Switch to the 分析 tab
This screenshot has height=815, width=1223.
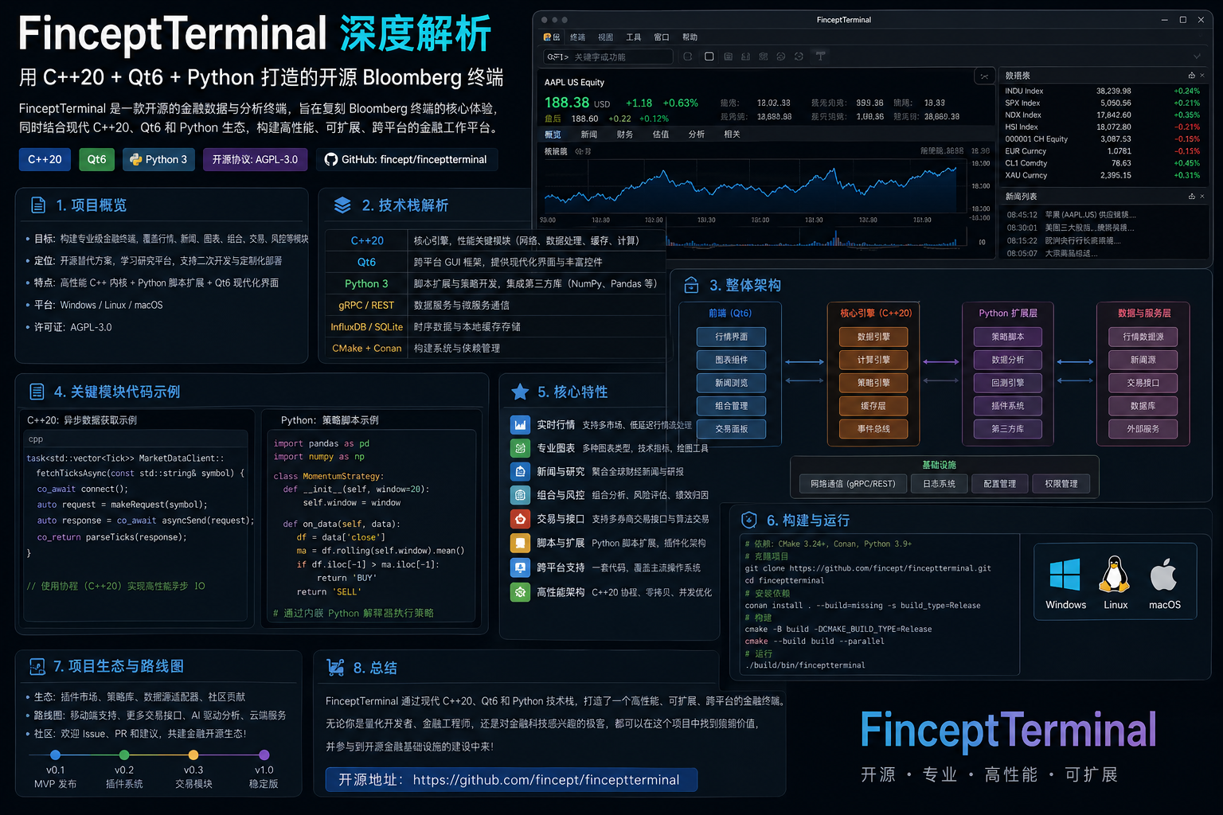pos(697,135)
